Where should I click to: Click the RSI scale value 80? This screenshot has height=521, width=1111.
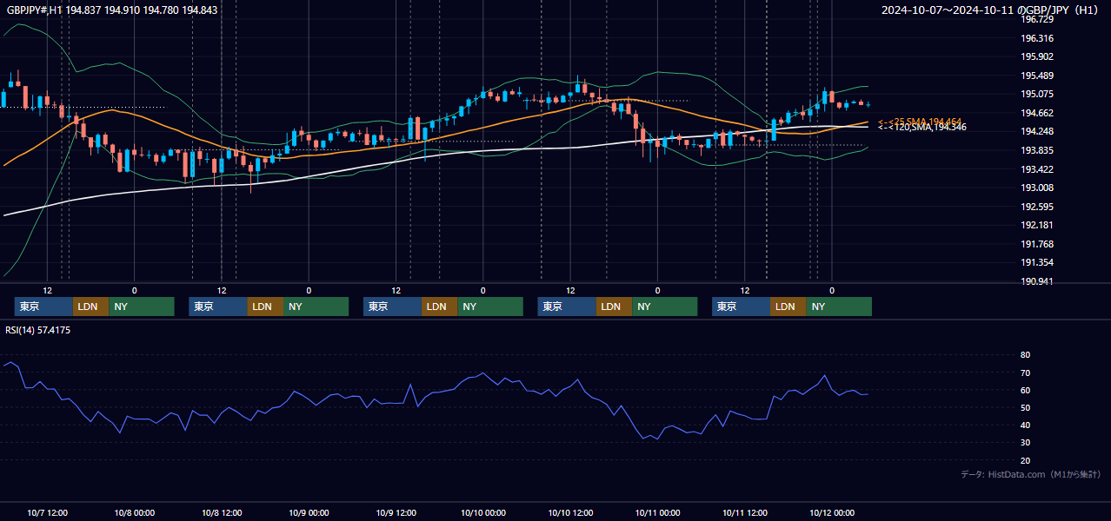pyautogui.click(x=1026, y=355)
